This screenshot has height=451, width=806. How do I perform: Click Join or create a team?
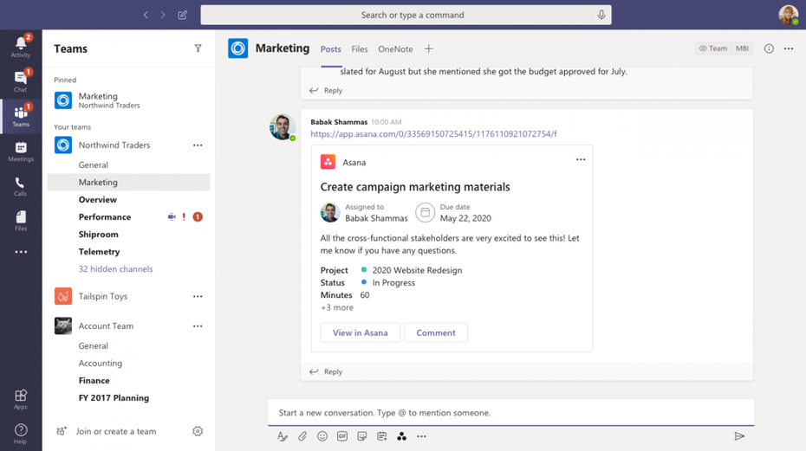[x=115, y=431]
